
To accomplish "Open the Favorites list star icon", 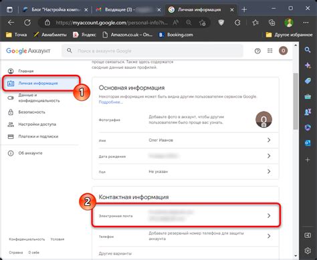I will click(255, 23).
